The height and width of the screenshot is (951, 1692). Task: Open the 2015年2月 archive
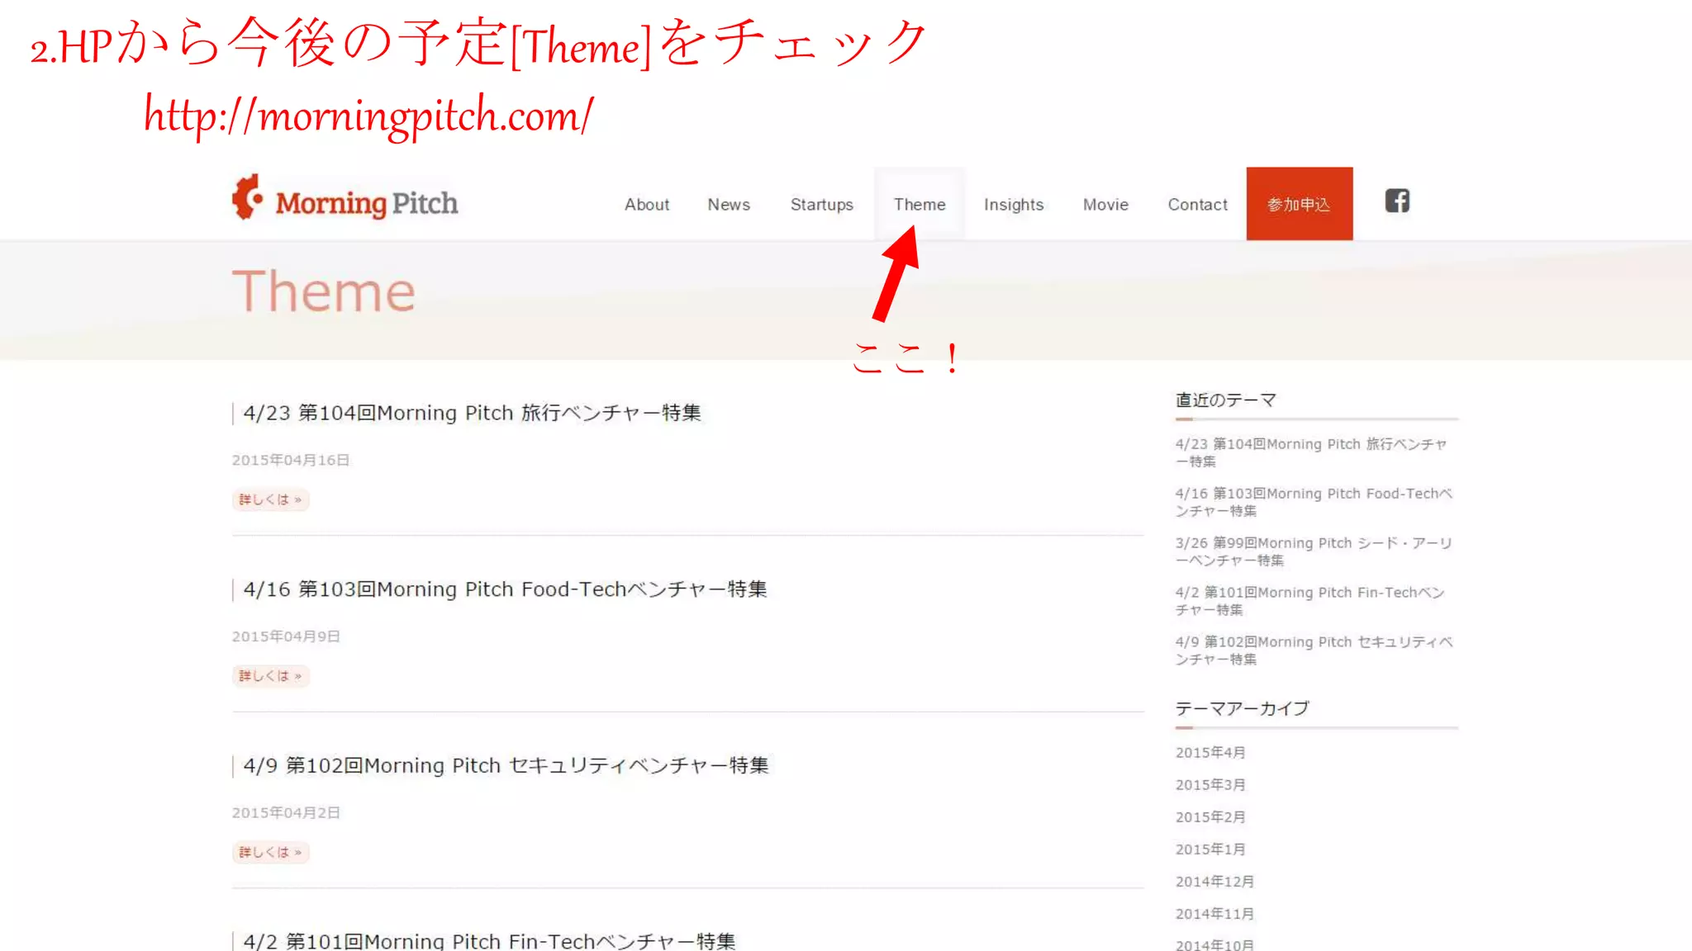(1210, 817)
